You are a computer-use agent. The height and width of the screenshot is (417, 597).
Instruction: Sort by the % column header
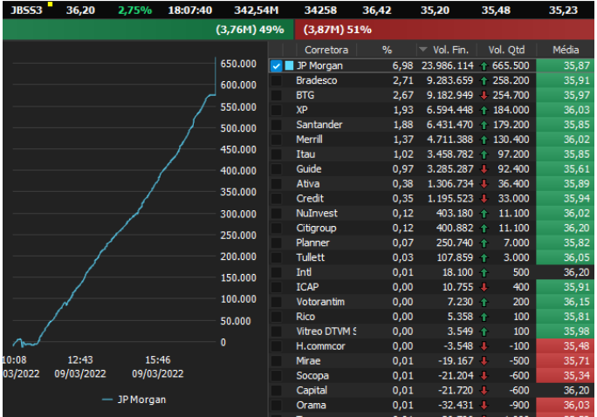tap(387, 50)
